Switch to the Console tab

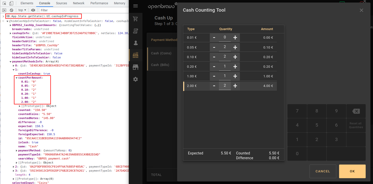[x=45, y=3]
